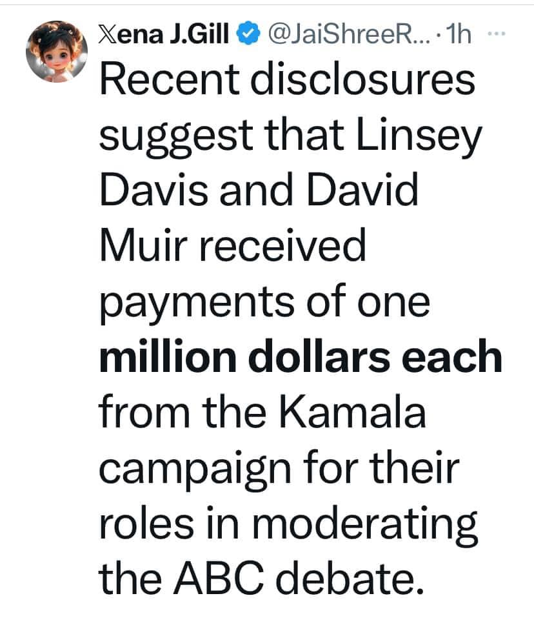Click the blue verified checkmark badge

tap(248, 33)
